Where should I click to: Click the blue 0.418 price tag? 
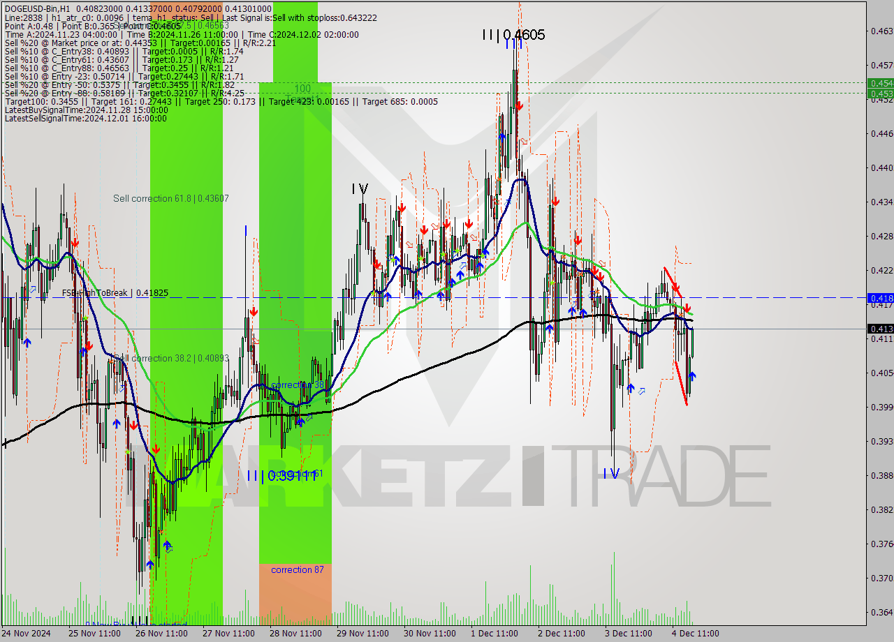click(880, 298)
